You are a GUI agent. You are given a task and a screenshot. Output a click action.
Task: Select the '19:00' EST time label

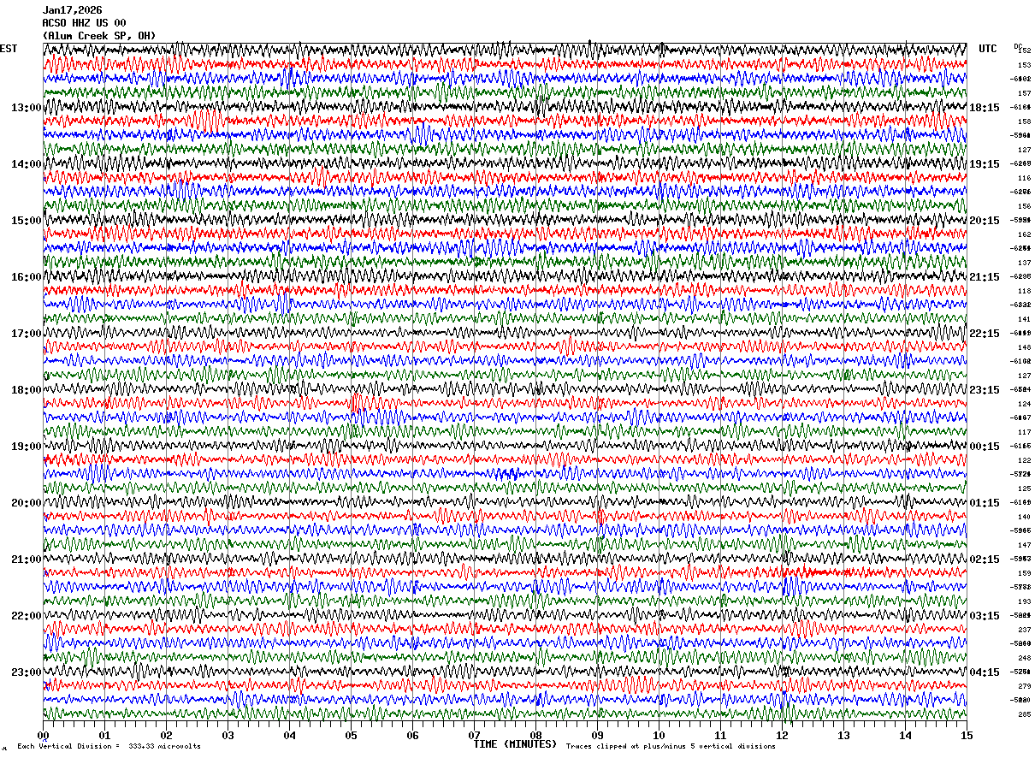point(26,447)
